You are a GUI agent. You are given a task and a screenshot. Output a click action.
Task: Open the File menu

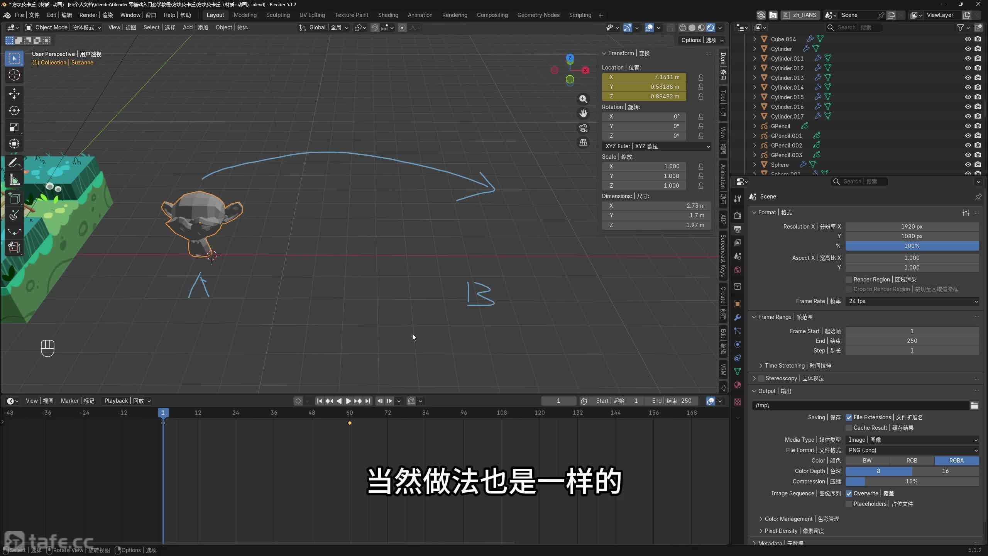point(27,15)
